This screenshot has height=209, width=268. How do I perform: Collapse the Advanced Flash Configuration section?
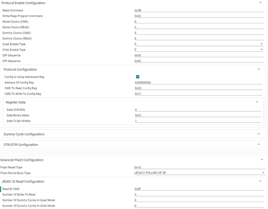(x=262, y=160)
